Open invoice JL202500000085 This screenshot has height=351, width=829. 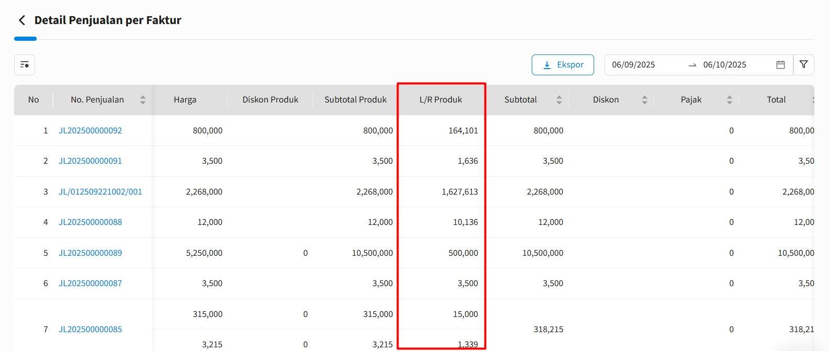[90, 330]
